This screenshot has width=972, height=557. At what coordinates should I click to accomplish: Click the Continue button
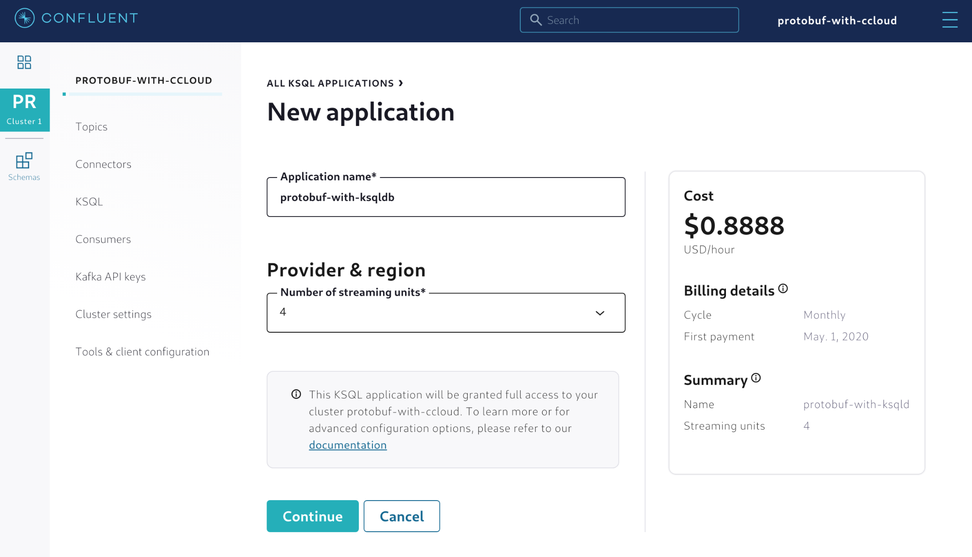tap(313, 516)
